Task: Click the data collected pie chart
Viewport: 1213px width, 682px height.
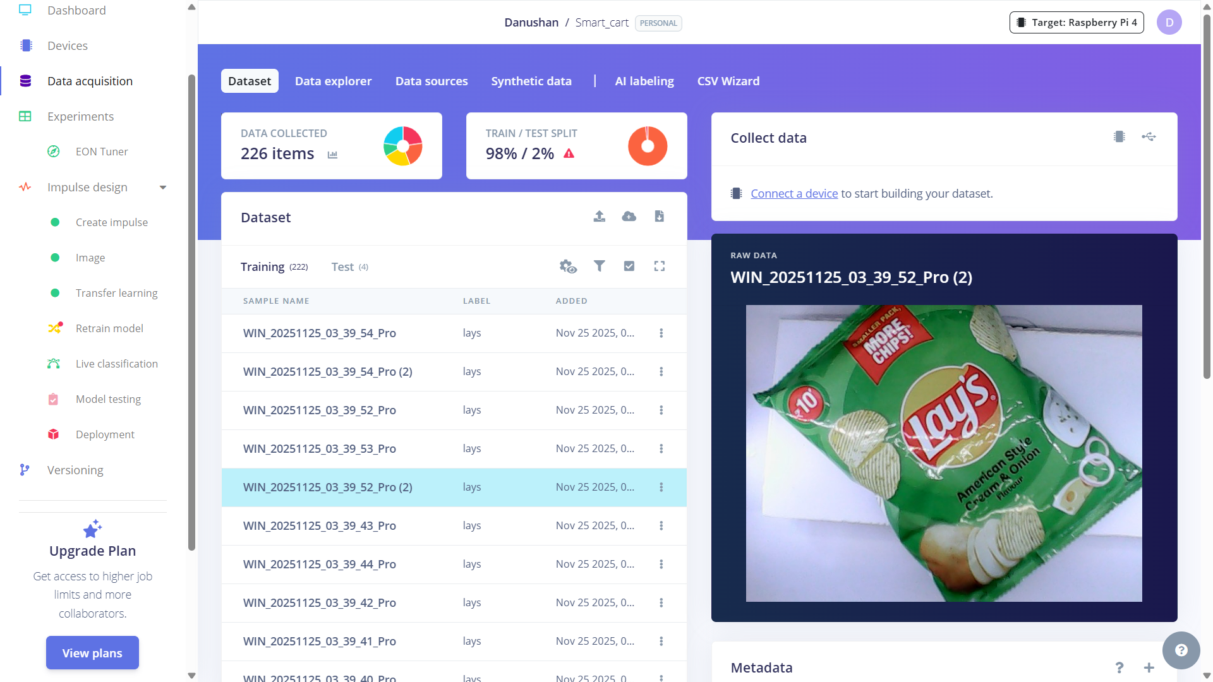Action: pos(402,146)
